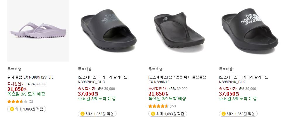Open the lilac flip-flop product image

click(38, 31)
